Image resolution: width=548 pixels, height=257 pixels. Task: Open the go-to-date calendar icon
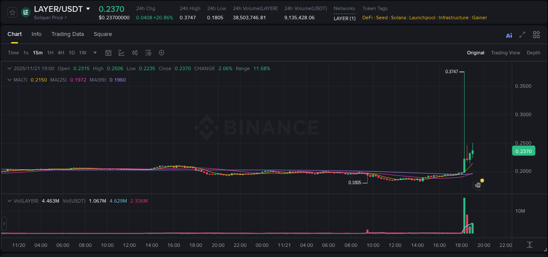(x=108, y=53)
